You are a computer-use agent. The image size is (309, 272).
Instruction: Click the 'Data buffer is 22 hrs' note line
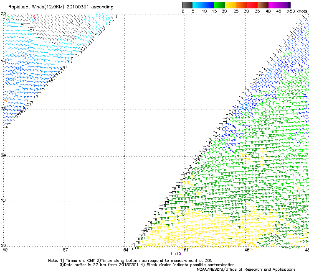(147, 265)
